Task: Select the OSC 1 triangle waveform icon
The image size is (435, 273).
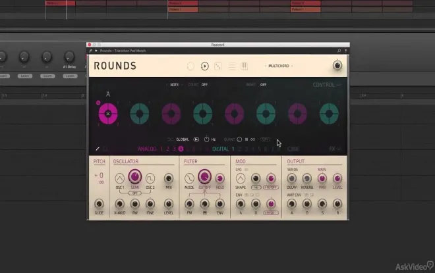Action: (x=119, y=178)
